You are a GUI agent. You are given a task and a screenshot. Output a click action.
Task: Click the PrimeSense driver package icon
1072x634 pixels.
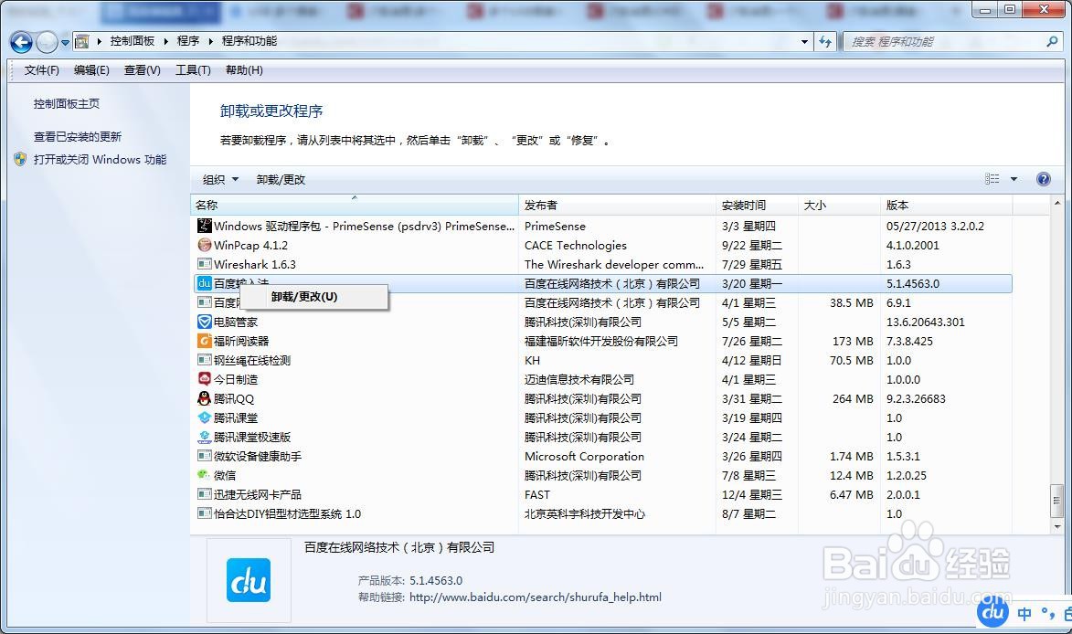click(x=204, y=226)
